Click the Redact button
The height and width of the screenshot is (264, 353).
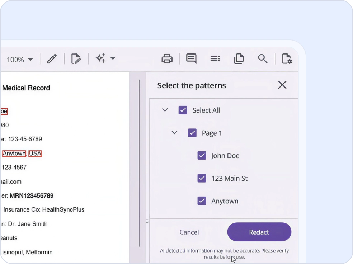coord(259,232)
